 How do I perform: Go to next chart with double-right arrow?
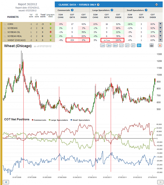tap(160, 182)
